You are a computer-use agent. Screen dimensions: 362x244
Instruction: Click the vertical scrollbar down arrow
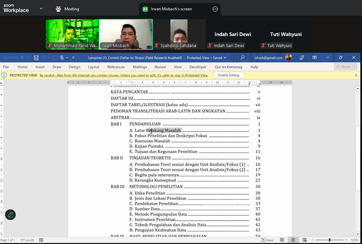point(357,234)
